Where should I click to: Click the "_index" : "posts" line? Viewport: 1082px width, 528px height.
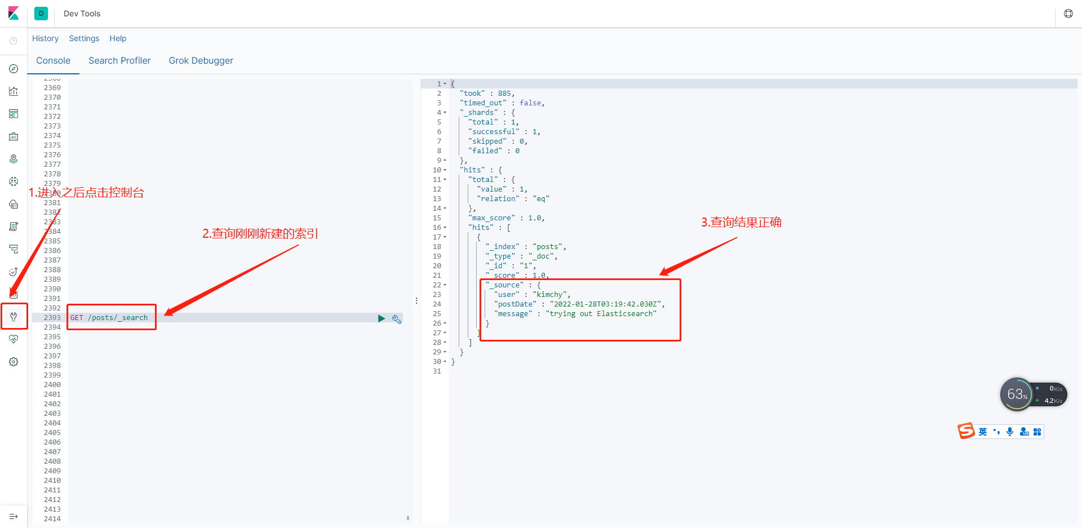526,246
